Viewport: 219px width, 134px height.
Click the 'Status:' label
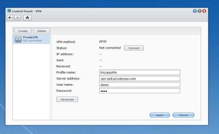[62, 48]
